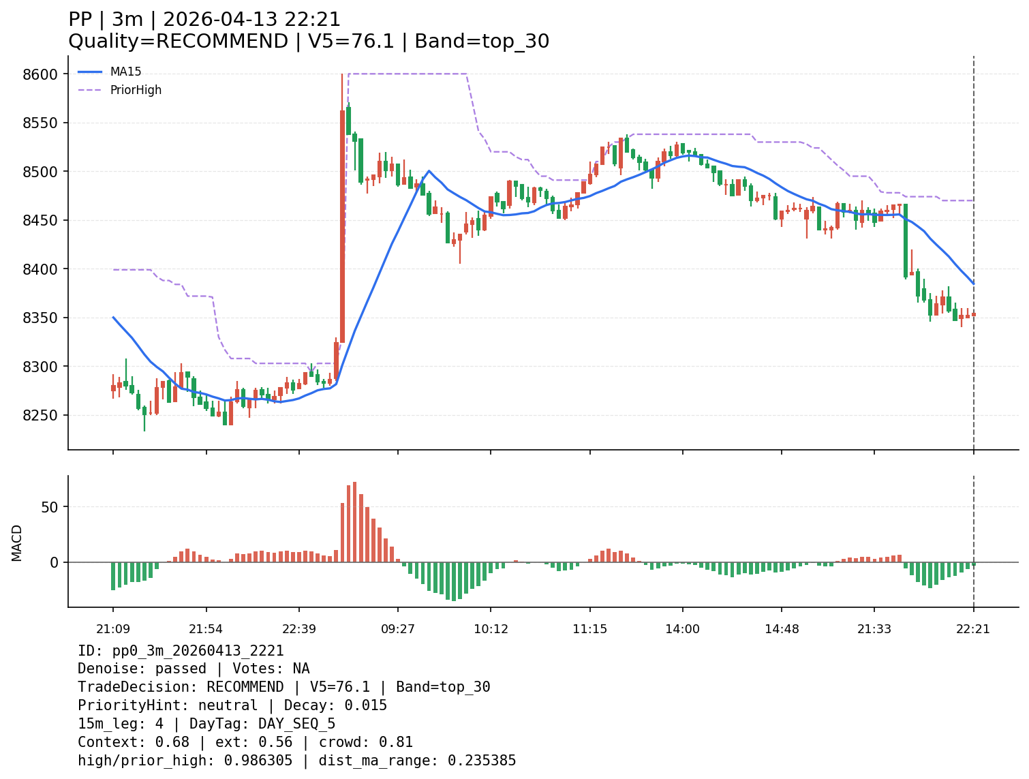
Task: Click the 22:21 time axis label
Action: [973, 629]
